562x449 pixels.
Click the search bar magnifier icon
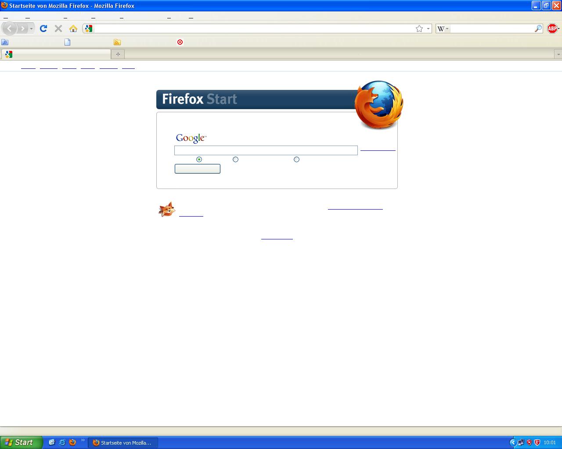[538, 29]
